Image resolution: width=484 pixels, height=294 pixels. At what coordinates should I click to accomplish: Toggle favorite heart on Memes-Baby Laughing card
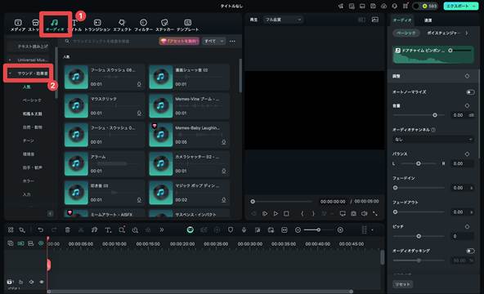click(155, 126)
